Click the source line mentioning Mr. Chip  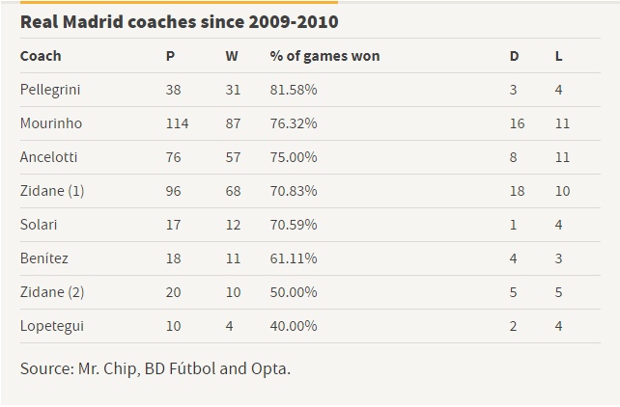(155, 368)
